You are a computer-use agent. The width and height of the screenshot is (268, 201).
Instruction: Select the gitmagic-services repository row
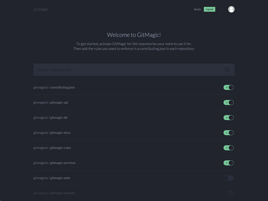pos(54,162)
